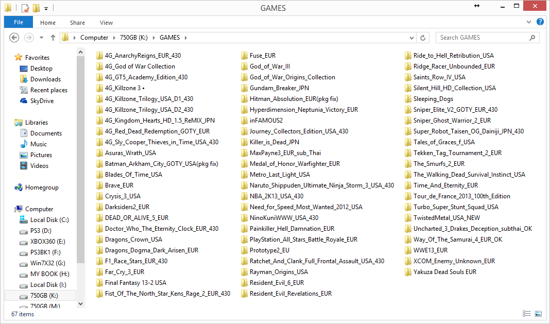Open MY BOOK (H:) drive

tap(50, 274)
